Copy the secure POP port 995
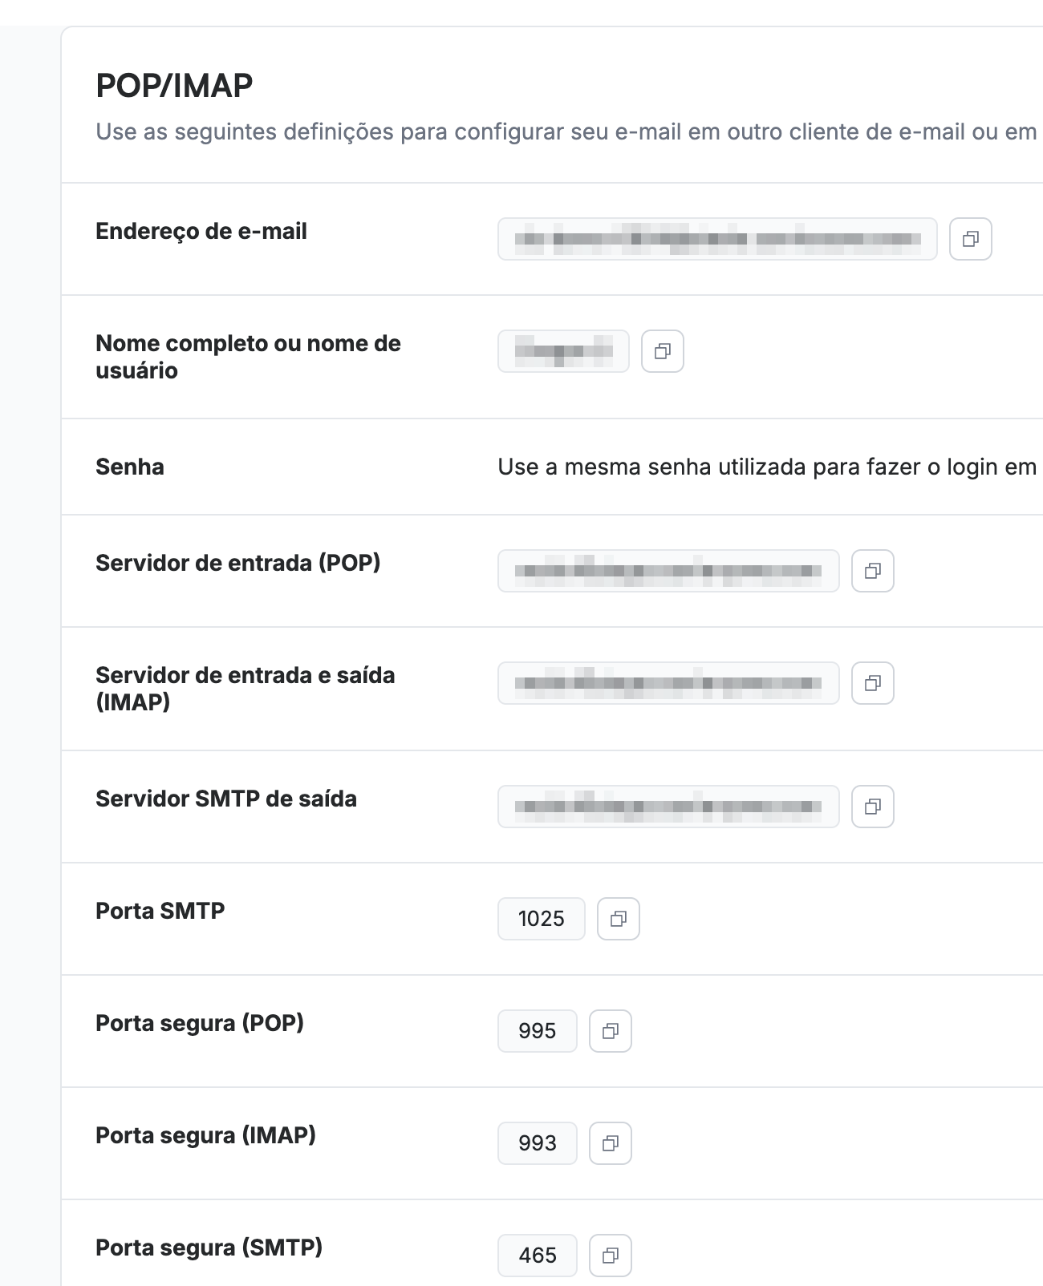 pyautogui.click(x=611, y=1031)
